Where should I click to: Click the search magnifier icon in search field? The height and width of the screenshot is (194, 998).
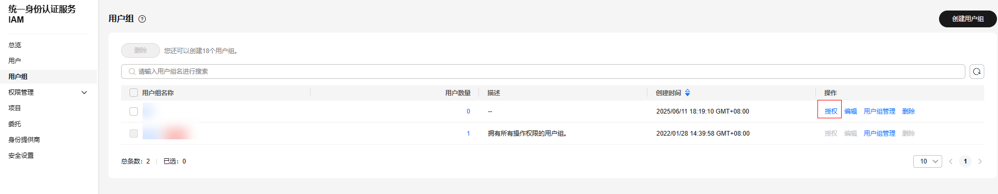[x=132, y=72]
